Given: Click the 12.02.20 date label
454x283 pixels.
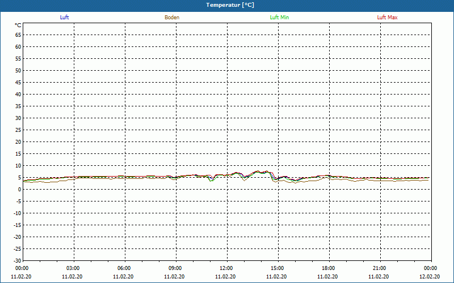Looking at the screenshot, I should tap(430, 277).
